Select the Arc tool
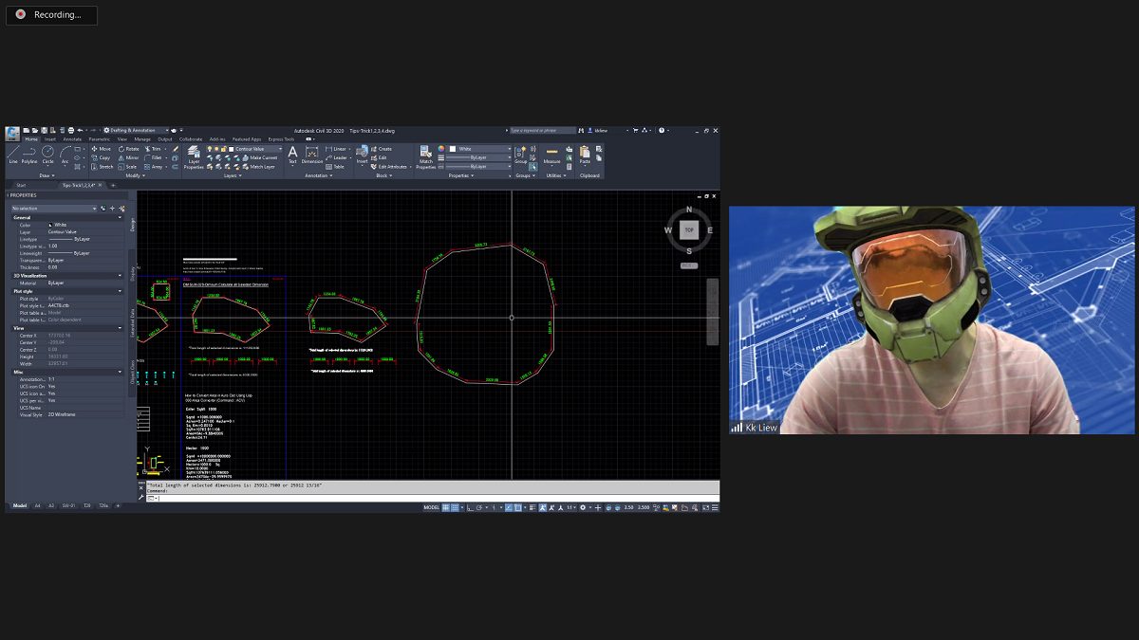This screenshot has width=1139, height=640. click(x=65, y=155)
